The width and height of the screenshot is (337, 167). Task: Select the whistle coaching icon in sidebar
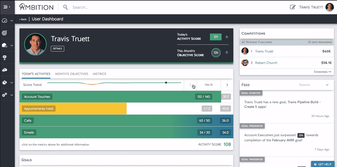[4, 70]
